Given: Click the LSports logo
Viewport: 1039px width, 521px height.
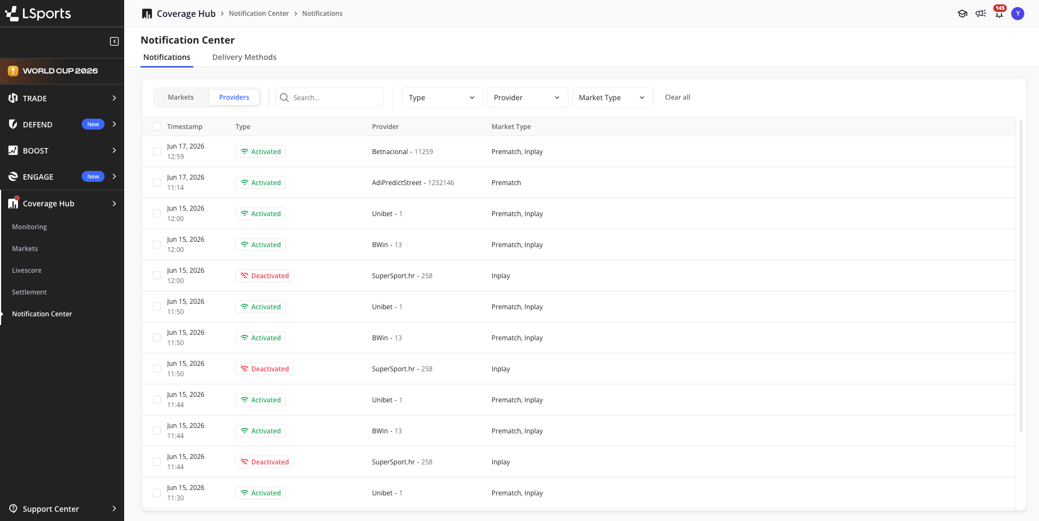Looking at the screenshot, I should pyautogui.click(x=38, y=14).
